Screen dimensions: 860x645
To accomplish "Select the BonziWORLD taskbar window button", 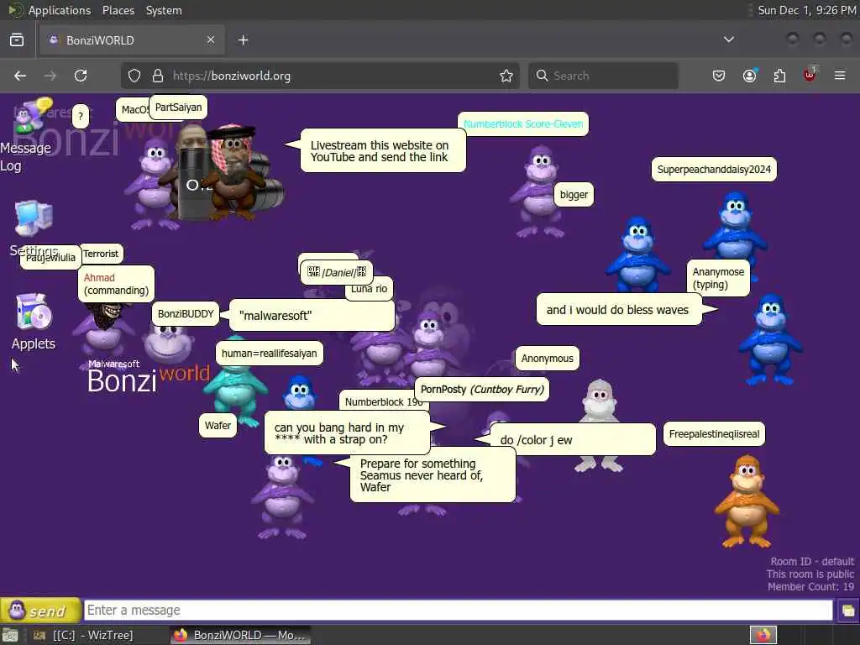I will pyautogui.click(x=240, y=635).
